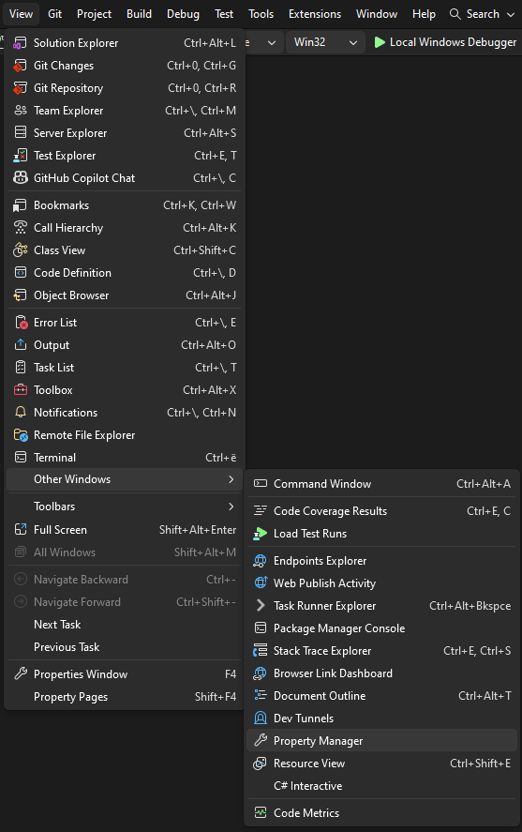The width and height of the screenshot is (522, 832).
Task: Click the Task Runner Explorer chevron icon
Action: (x=261, y=605)
